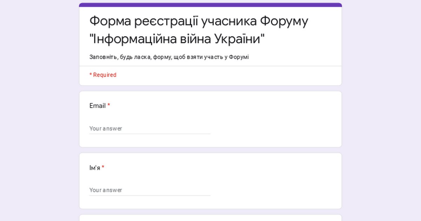Click the Email question label
Viewport: 421px width, 221px height.
point(98,106)
